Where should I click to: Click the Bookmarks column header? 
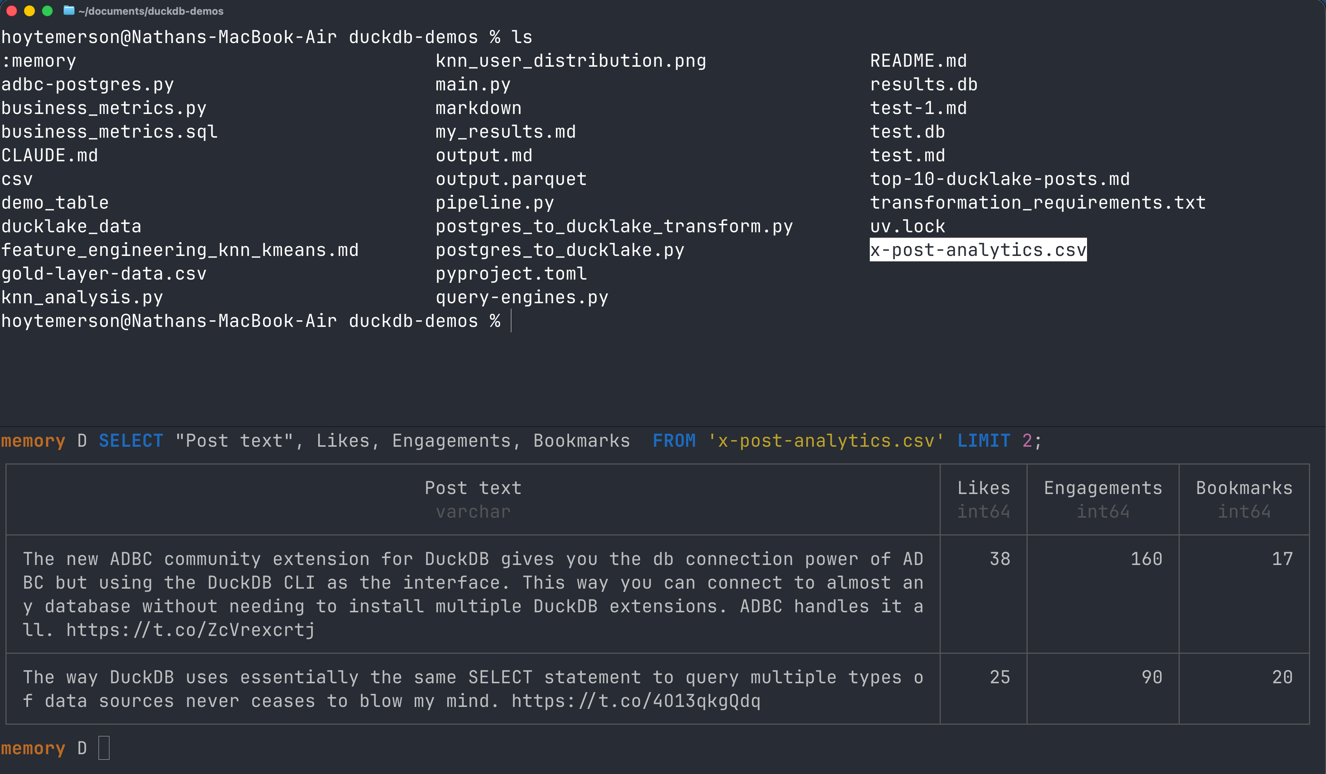point(1244,488)
